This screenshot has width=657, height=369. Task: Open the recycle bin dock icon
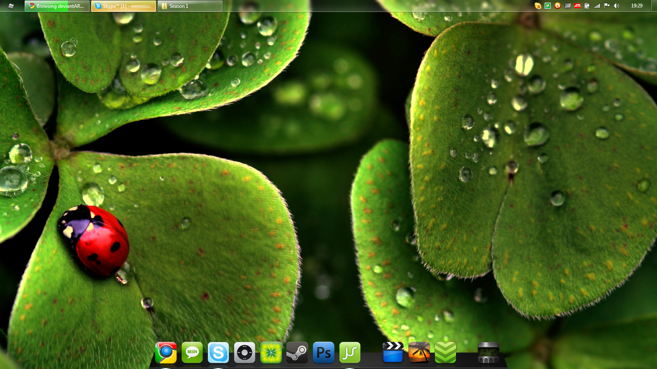coord(489,353)
